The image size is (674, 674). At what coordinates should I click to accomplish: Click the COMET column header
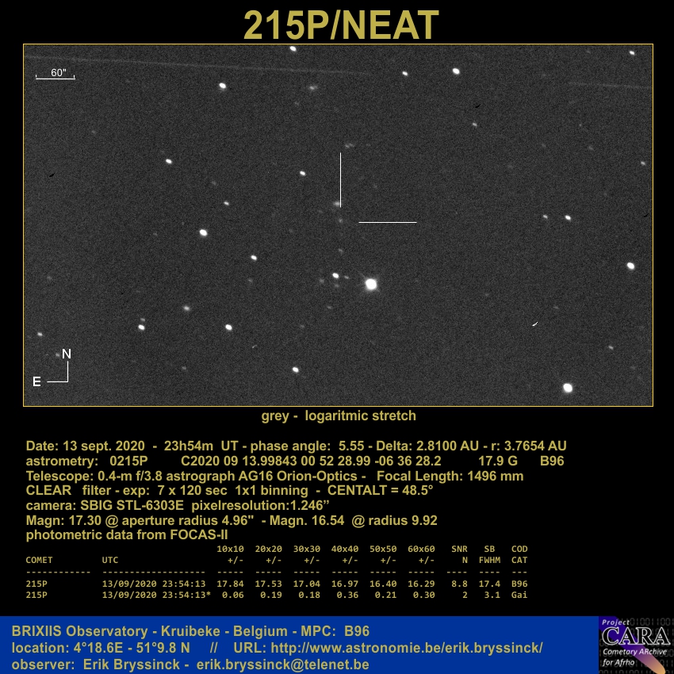tap(39, 560)
